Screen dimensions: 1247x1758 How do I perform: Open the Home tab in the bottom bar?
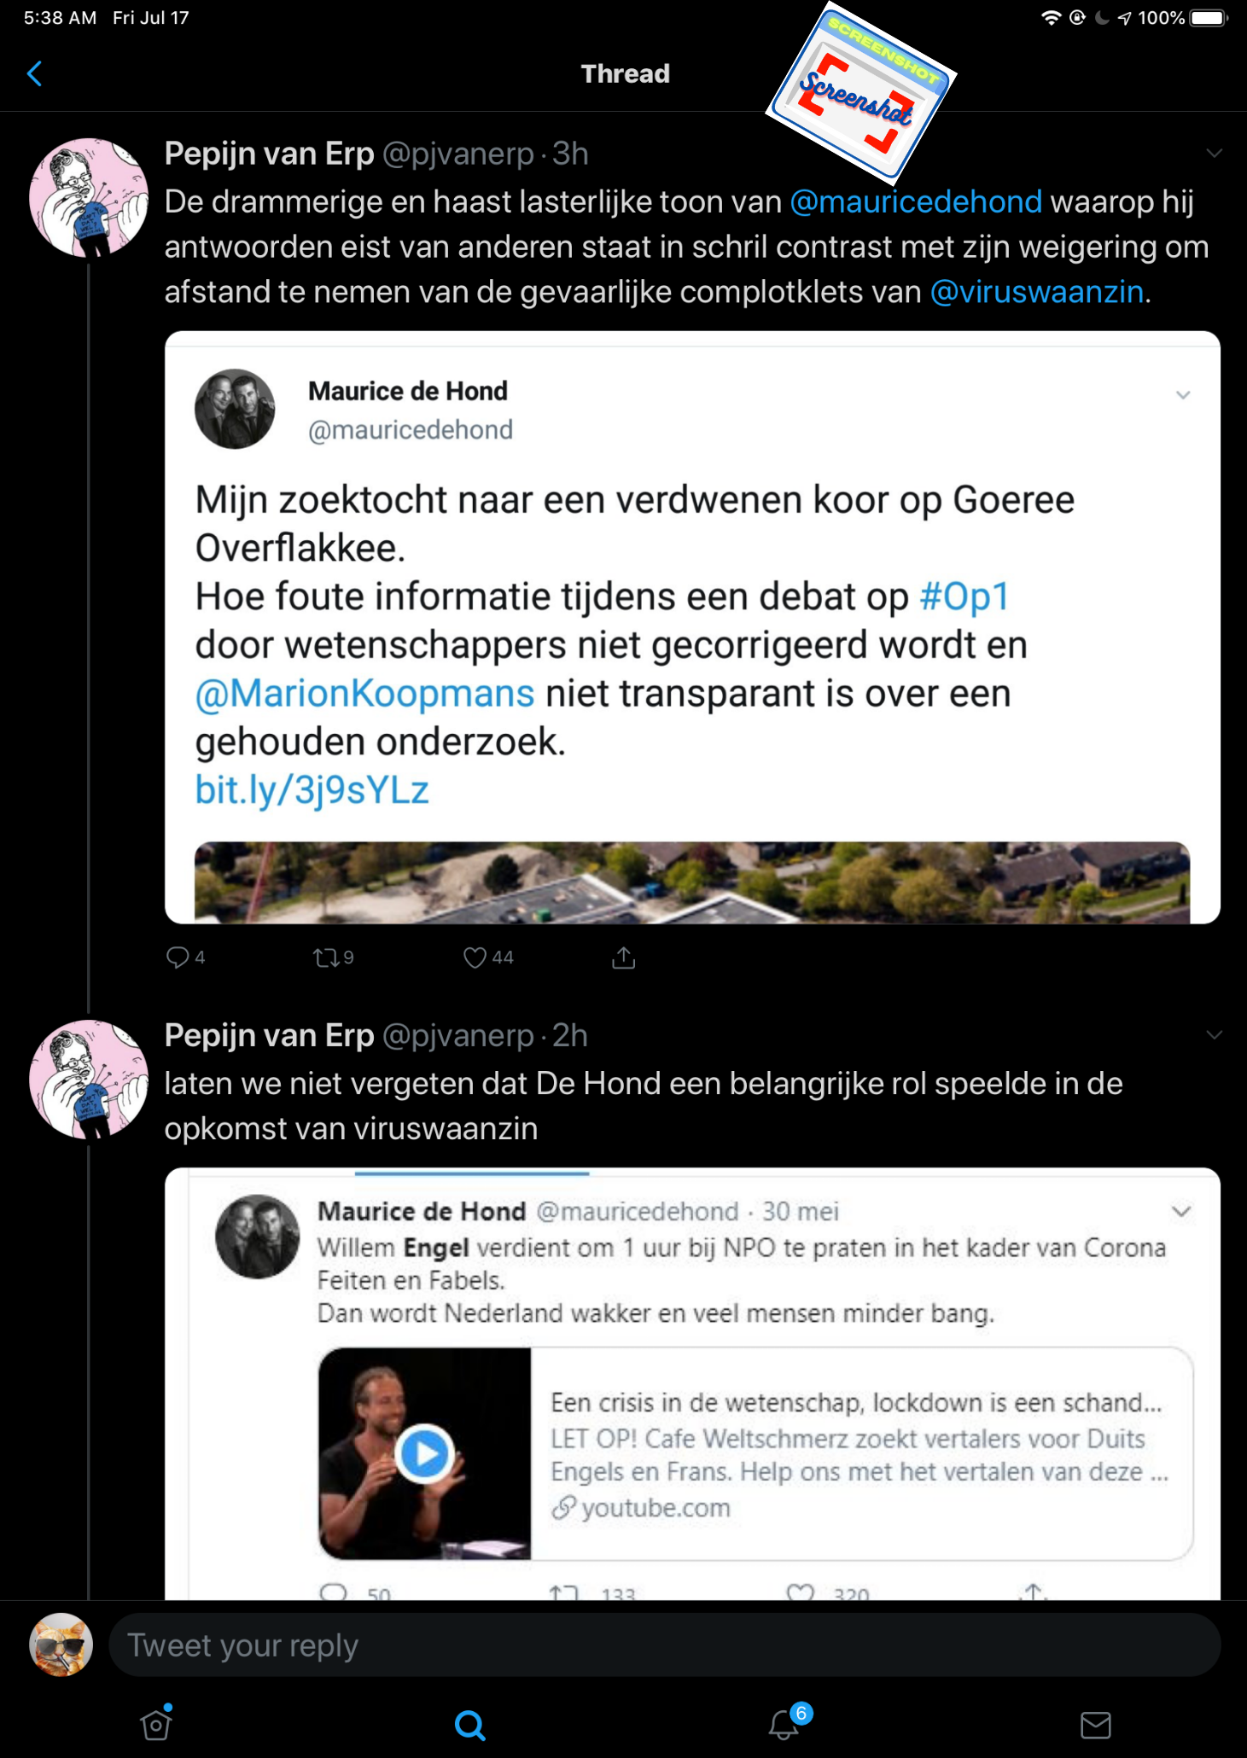click(x=156, y=1725)
